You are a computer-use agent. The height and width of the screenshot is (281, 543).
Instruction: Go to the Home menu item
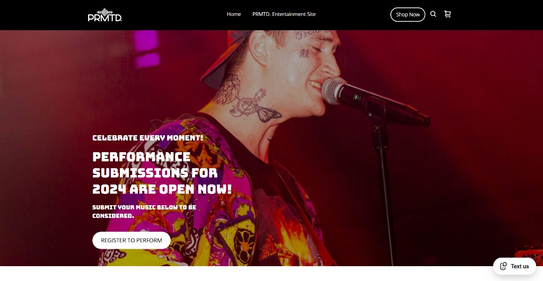pyautogui.click(x=234, y=14)
